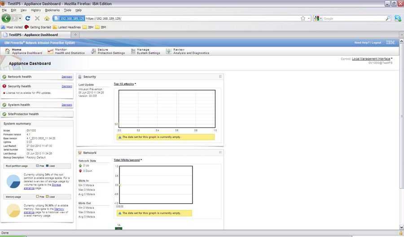Open the Getting Started bookmark
The height and width of the screenshot is (237, 404).
38,27
